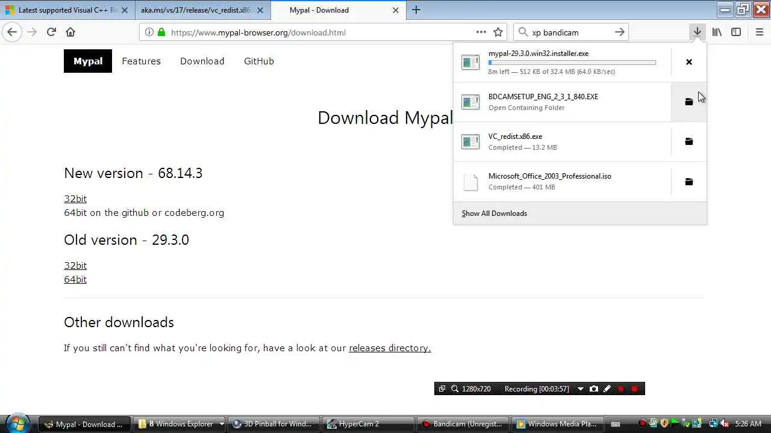Click the network tray icon
Image resolution: width=771 pixels, height=433 pixels.
714,424
